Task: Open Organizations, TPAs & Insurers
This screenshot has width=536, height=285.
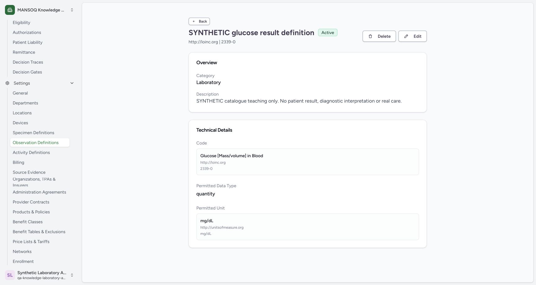Action: 34,182
